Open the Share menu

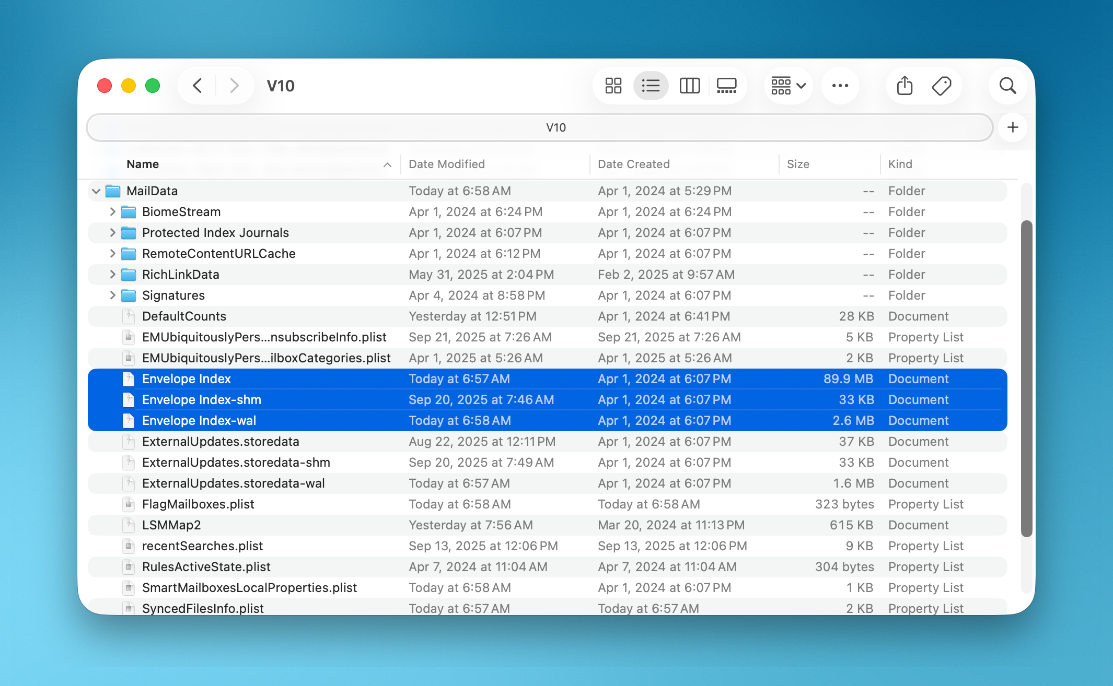point(904,85)
